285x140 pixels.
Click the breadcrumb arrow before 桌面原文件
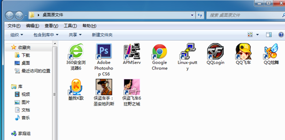[x=38, y=15]
